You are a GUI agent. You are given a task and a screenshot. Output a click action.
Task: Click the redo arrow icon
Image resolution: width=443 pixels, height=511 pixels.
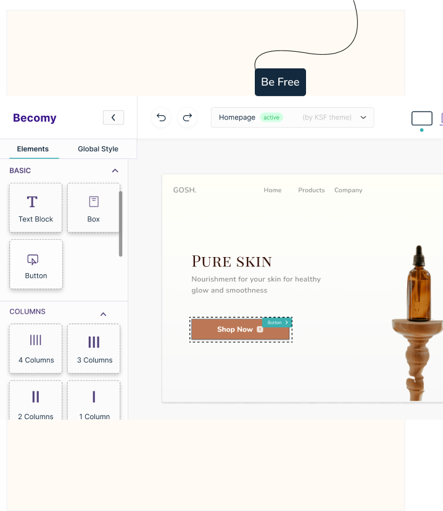pos(188,118)
